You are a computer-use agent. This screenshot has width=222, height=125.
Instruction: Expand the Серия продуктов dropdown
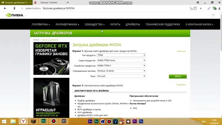pyautogui.click(x=121, y=60)
